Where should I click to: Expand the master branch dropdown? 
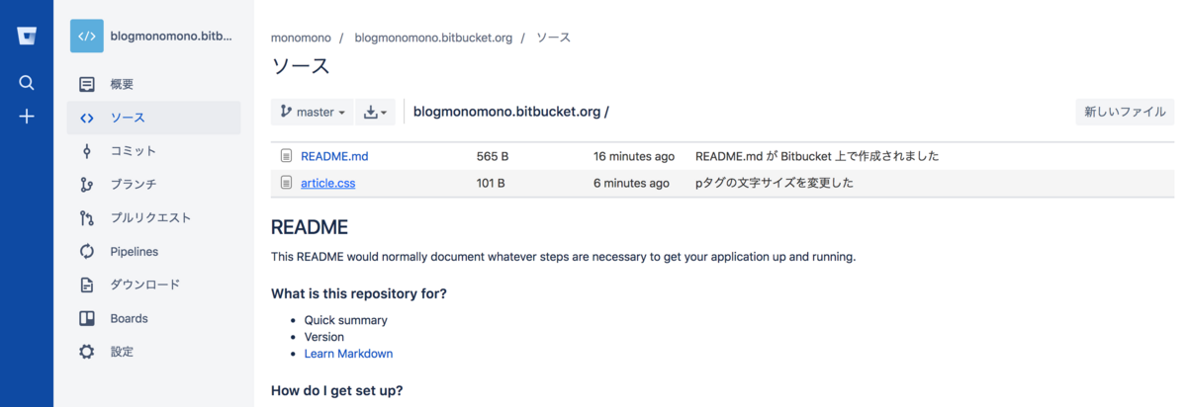[x=313, y=112]
